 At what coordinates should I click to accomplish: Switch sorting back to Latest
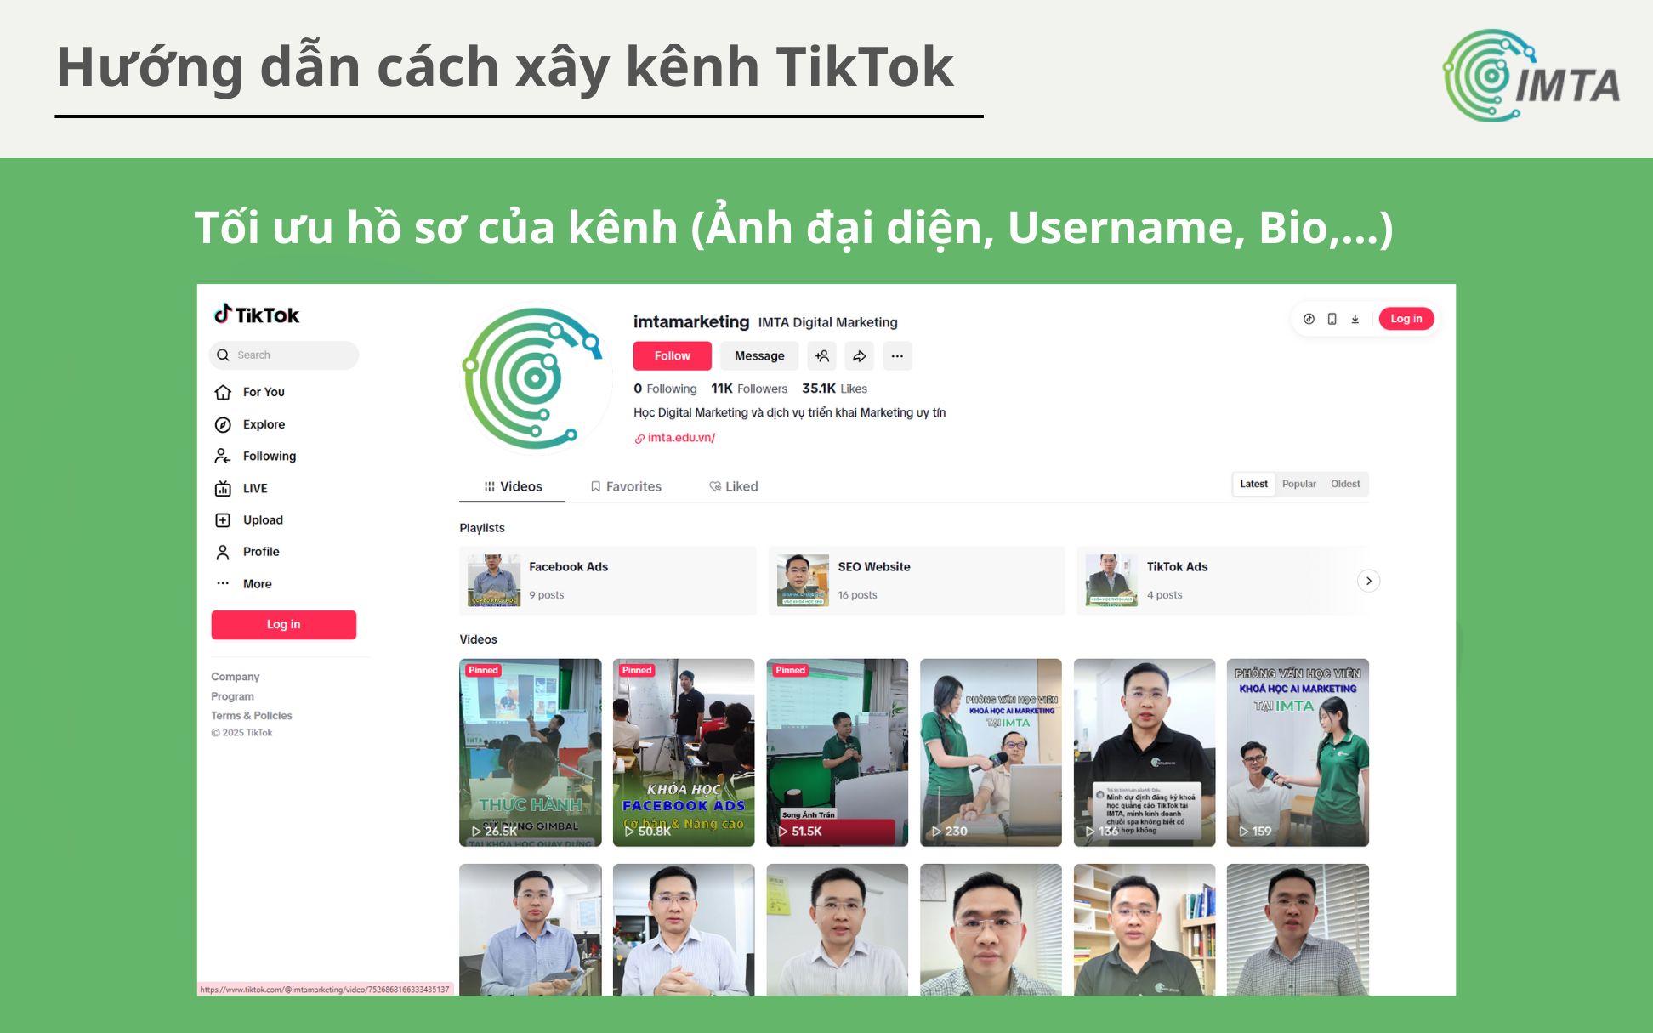1253,483
